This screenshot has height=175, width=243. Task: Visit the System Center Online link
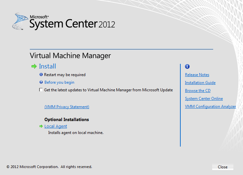pyautogui.click(x=204, y=99)
